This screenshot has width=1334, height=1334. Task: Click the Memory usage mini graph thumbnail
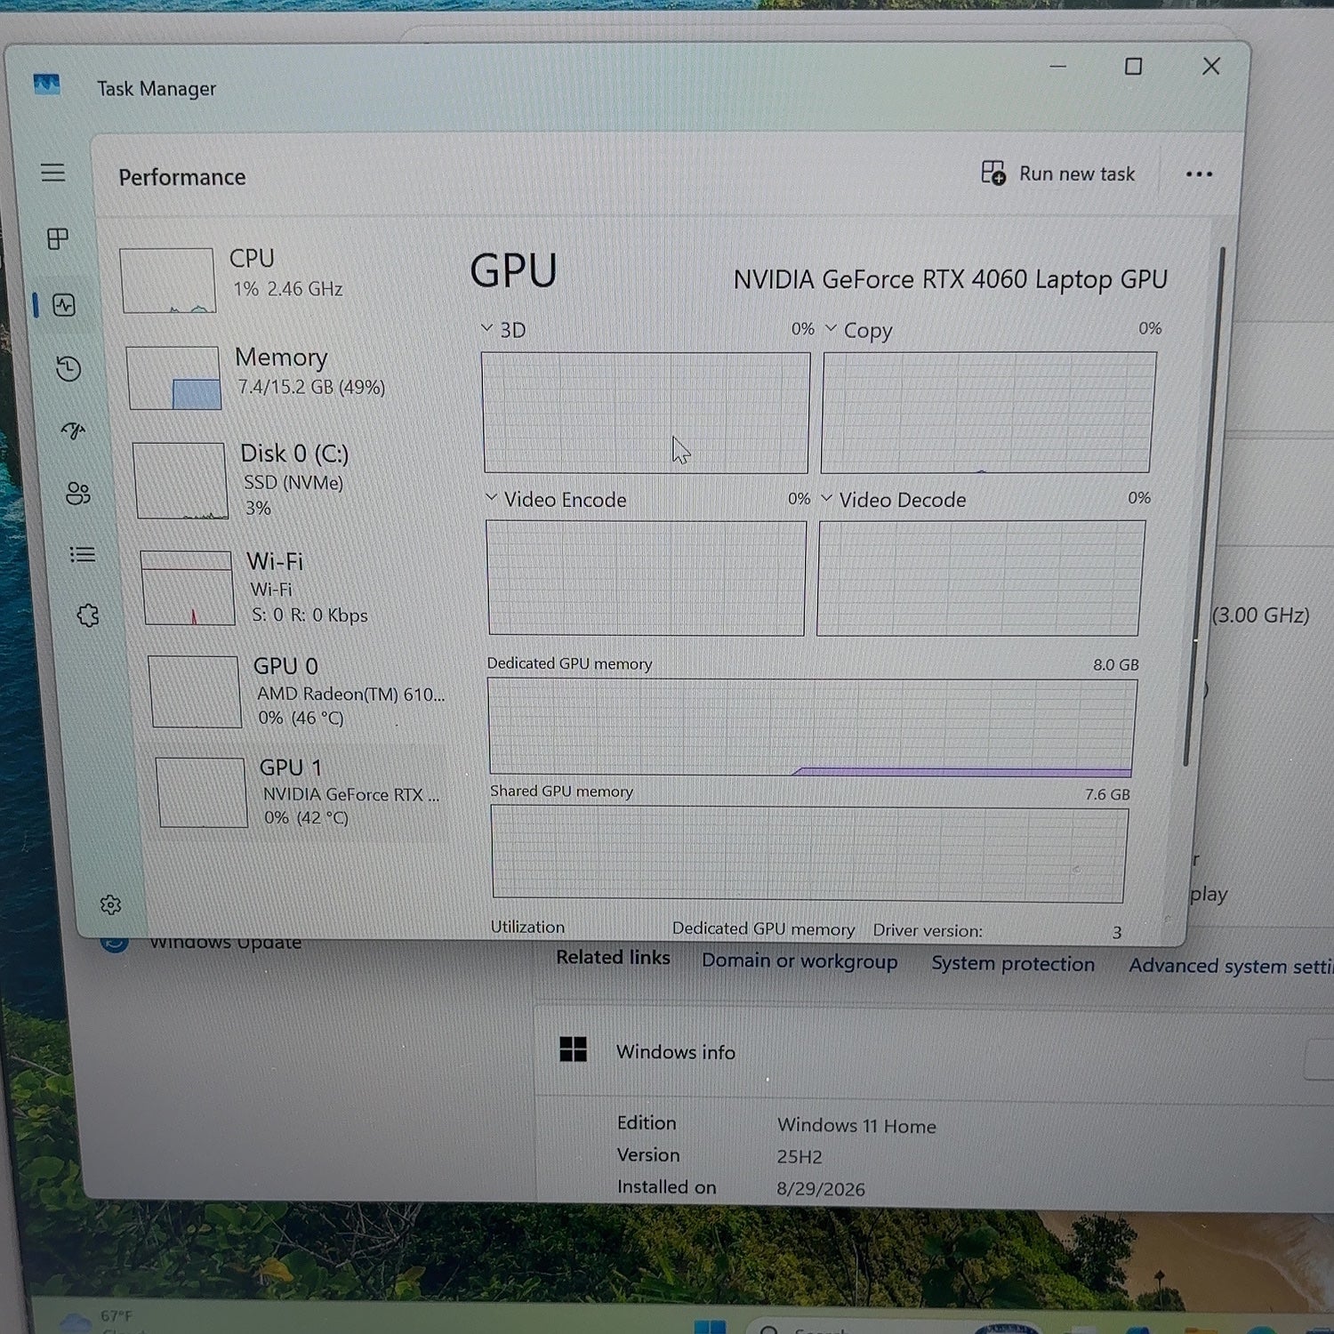174,378
